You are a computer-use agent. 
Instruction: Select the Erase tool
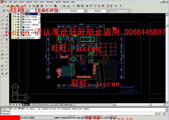point(7,16)
